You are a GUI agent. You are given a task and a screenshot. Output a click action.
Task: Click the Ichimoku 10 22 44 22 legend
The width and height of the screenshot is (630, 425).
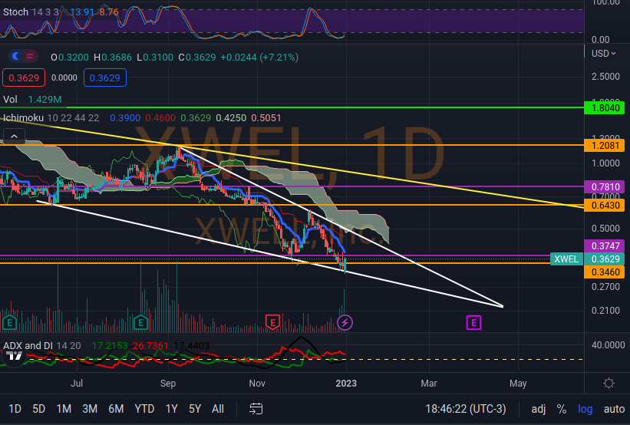coord(51,117)
